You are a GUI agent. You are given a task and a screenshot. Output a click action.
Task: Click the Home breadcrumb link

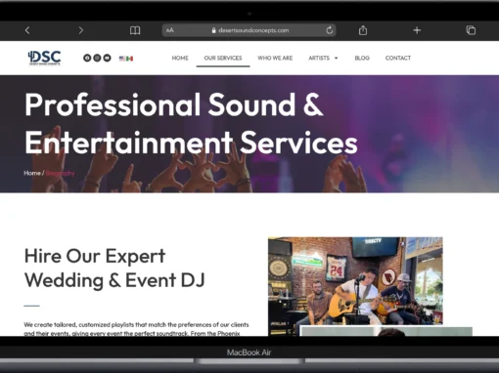pyautogui.click(x=32, y=173)
